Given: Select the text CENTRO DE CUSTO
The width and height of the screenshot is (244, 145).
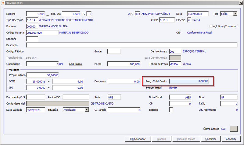Looking at the screenshot, I should pos(102,103).
